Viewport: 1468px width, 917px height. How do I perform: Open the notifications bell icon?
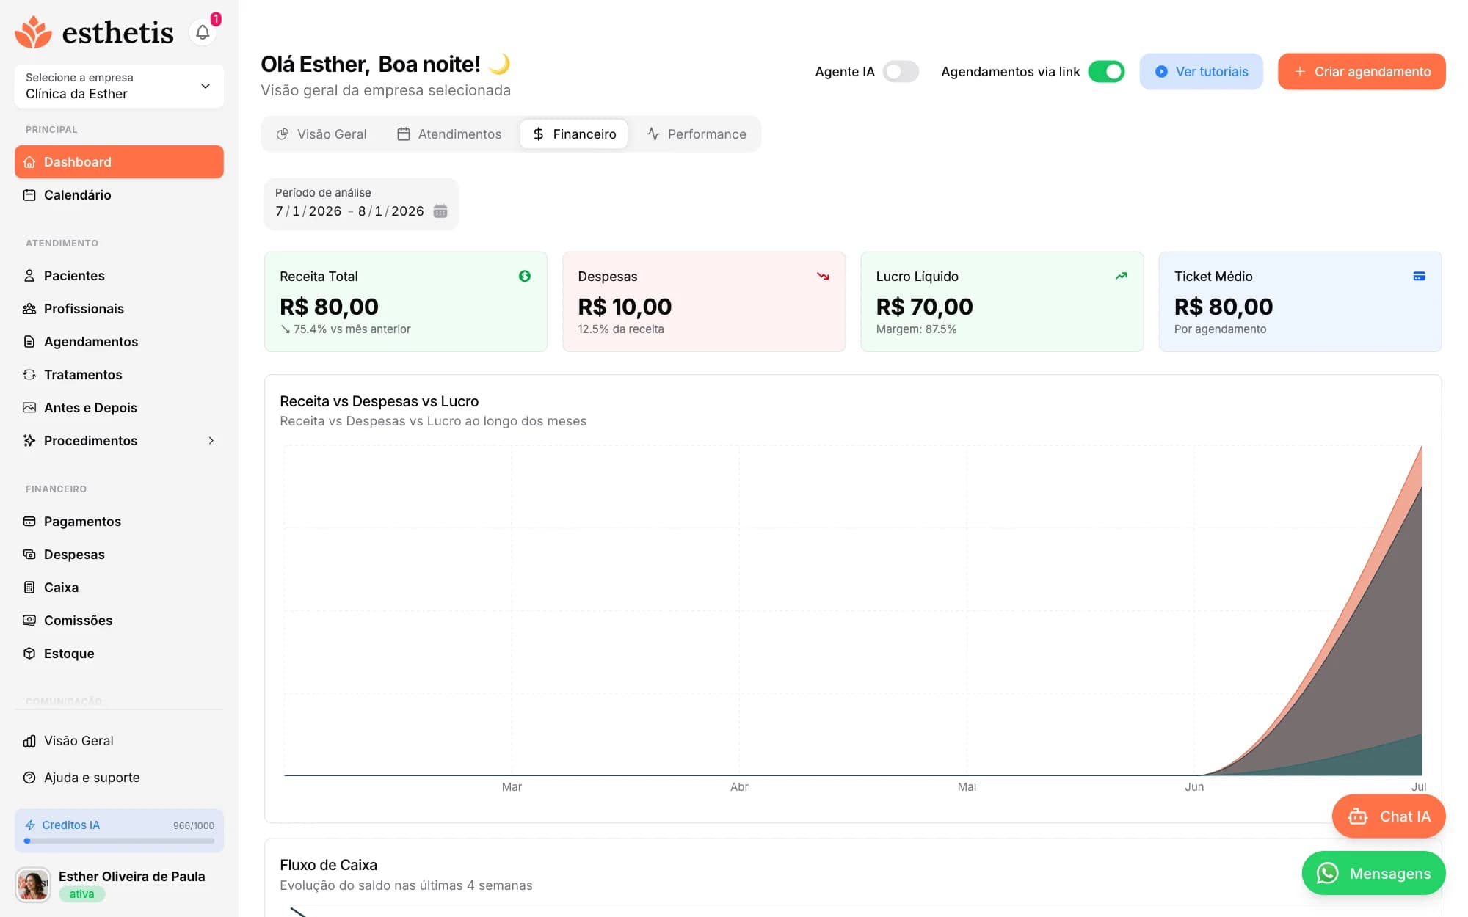coord(203,32)
